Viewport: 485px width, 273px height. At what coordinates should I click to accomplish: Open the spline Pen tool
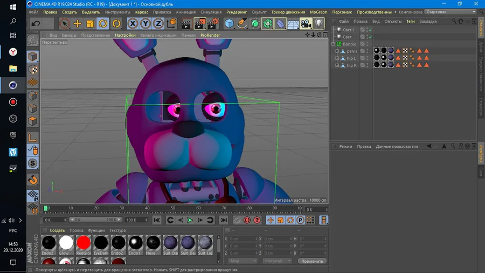click(x=242, y=24)
